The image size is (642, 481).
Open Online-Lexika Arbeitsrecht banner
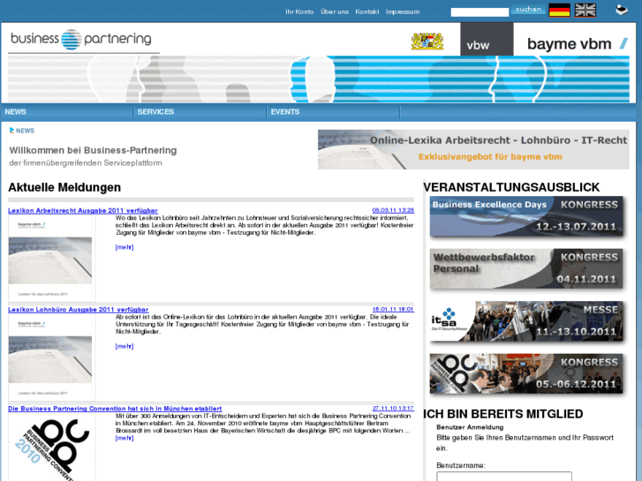pyautogui.click(x=473, y=149)
